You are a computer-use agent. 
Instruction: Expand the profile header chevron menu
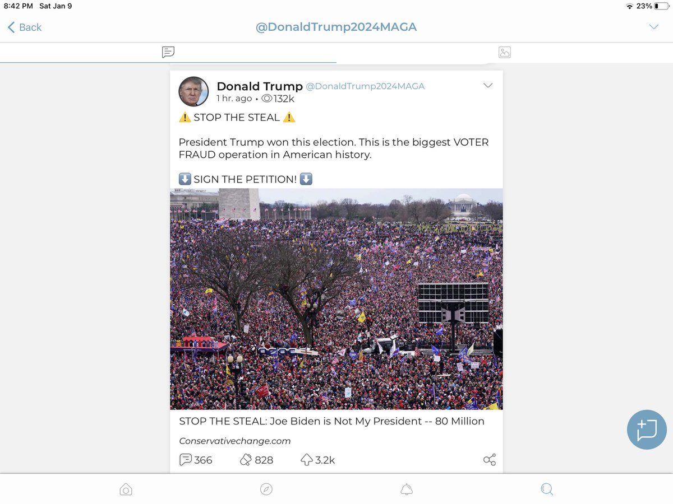tap(653, 27)
